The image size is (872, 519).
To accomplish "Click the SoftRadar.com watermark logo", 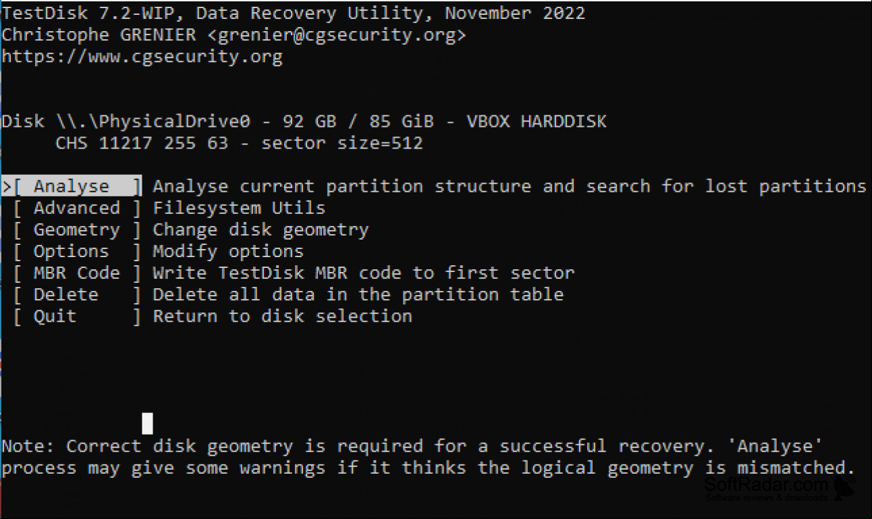I will [x=780, y=488].
